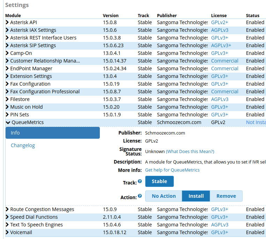This screenshot has height=239, width=266.
Task: Expand the Speed Dial Functions row
Action: [7, 217]
